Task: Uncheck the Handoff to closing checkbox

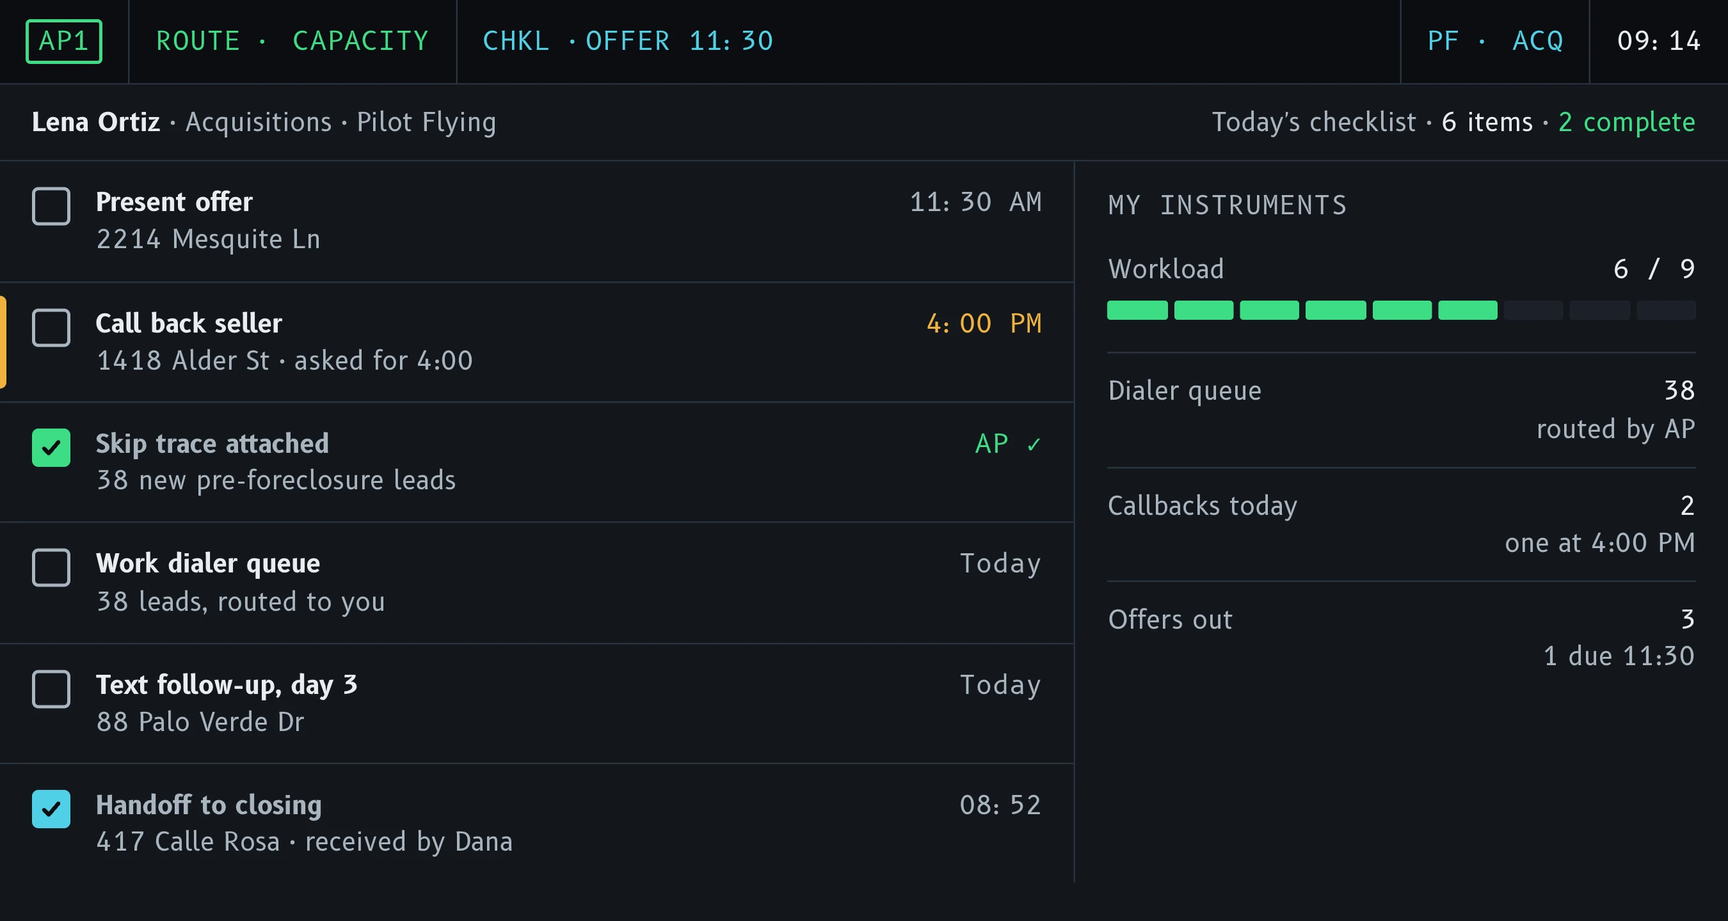Action: (x=51, y=808)
